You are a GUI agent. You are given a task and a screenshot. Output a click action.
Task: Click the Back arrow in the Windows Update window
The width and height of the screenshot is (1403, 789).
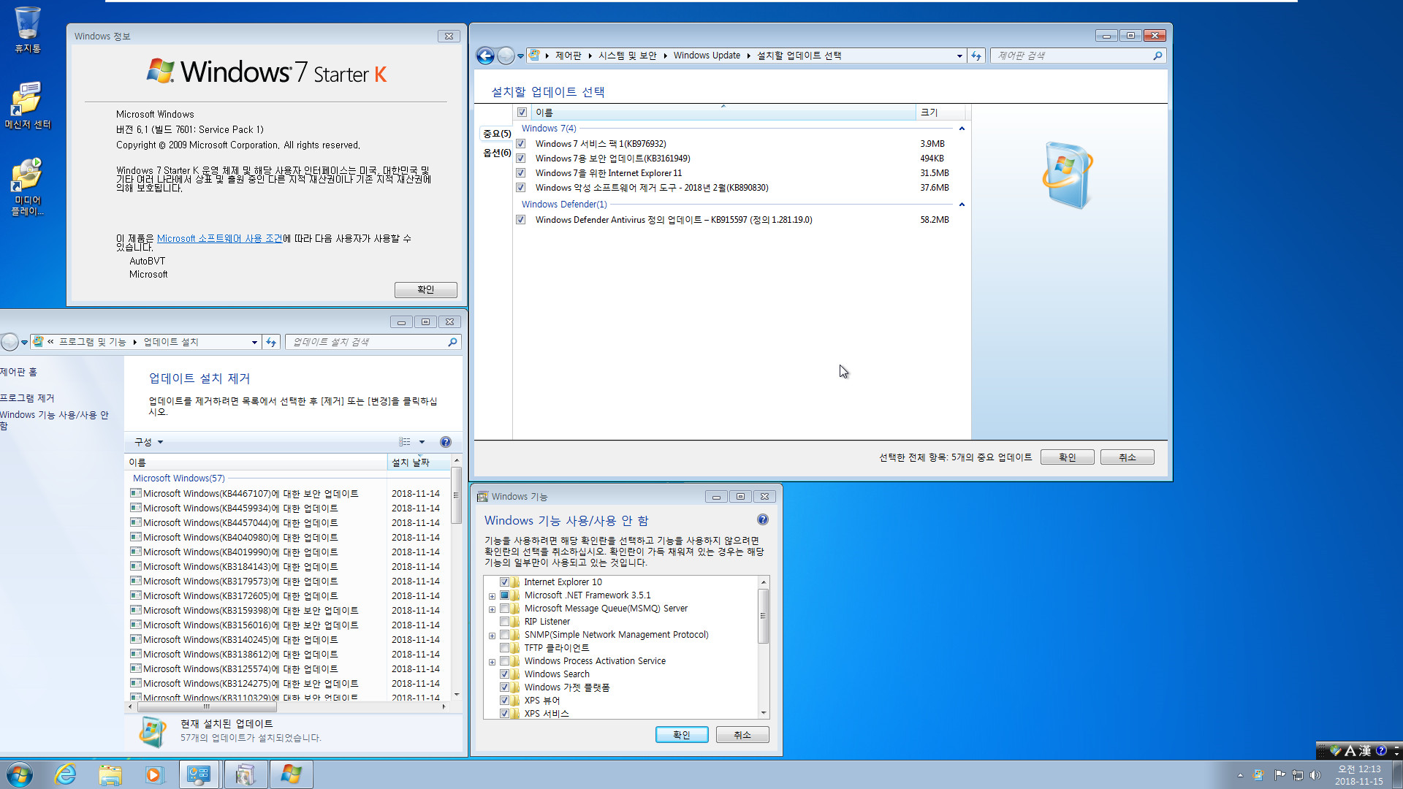coord(485,56)
